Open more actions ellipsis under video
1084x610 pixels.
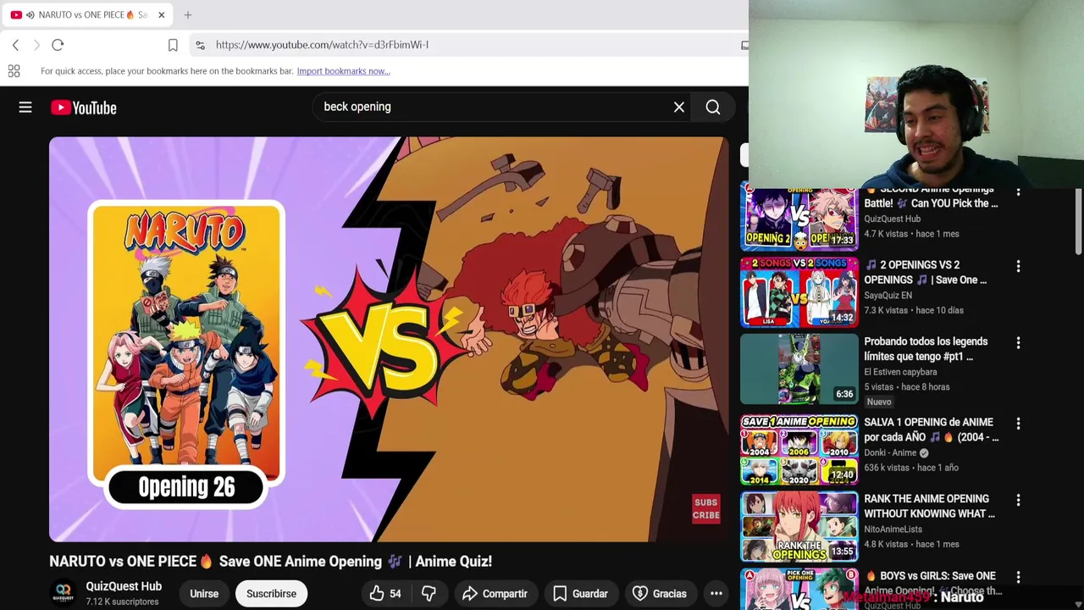pyautogui.click(x=716, y=594)
